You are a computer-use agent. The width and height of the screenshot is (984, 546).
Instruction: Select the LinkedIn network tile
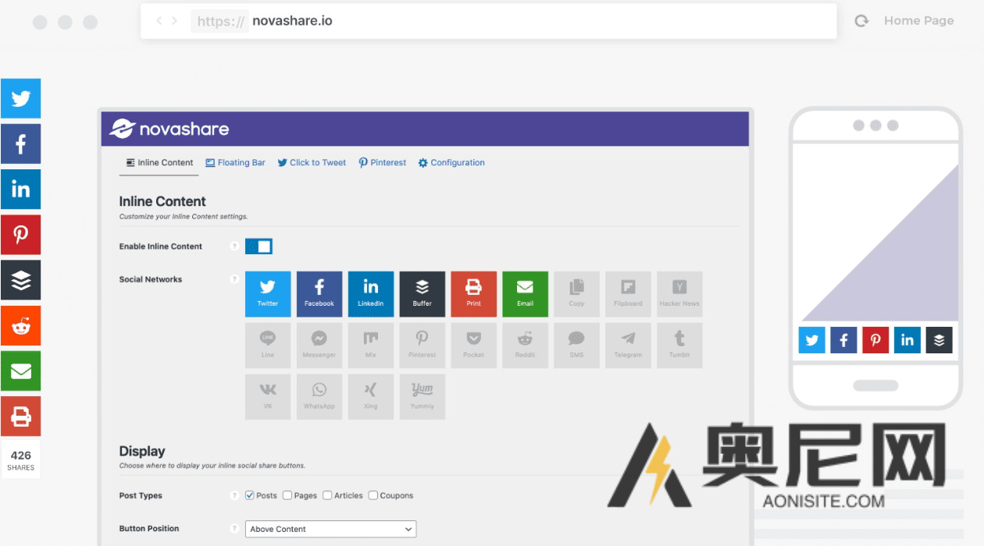[371, 294]
